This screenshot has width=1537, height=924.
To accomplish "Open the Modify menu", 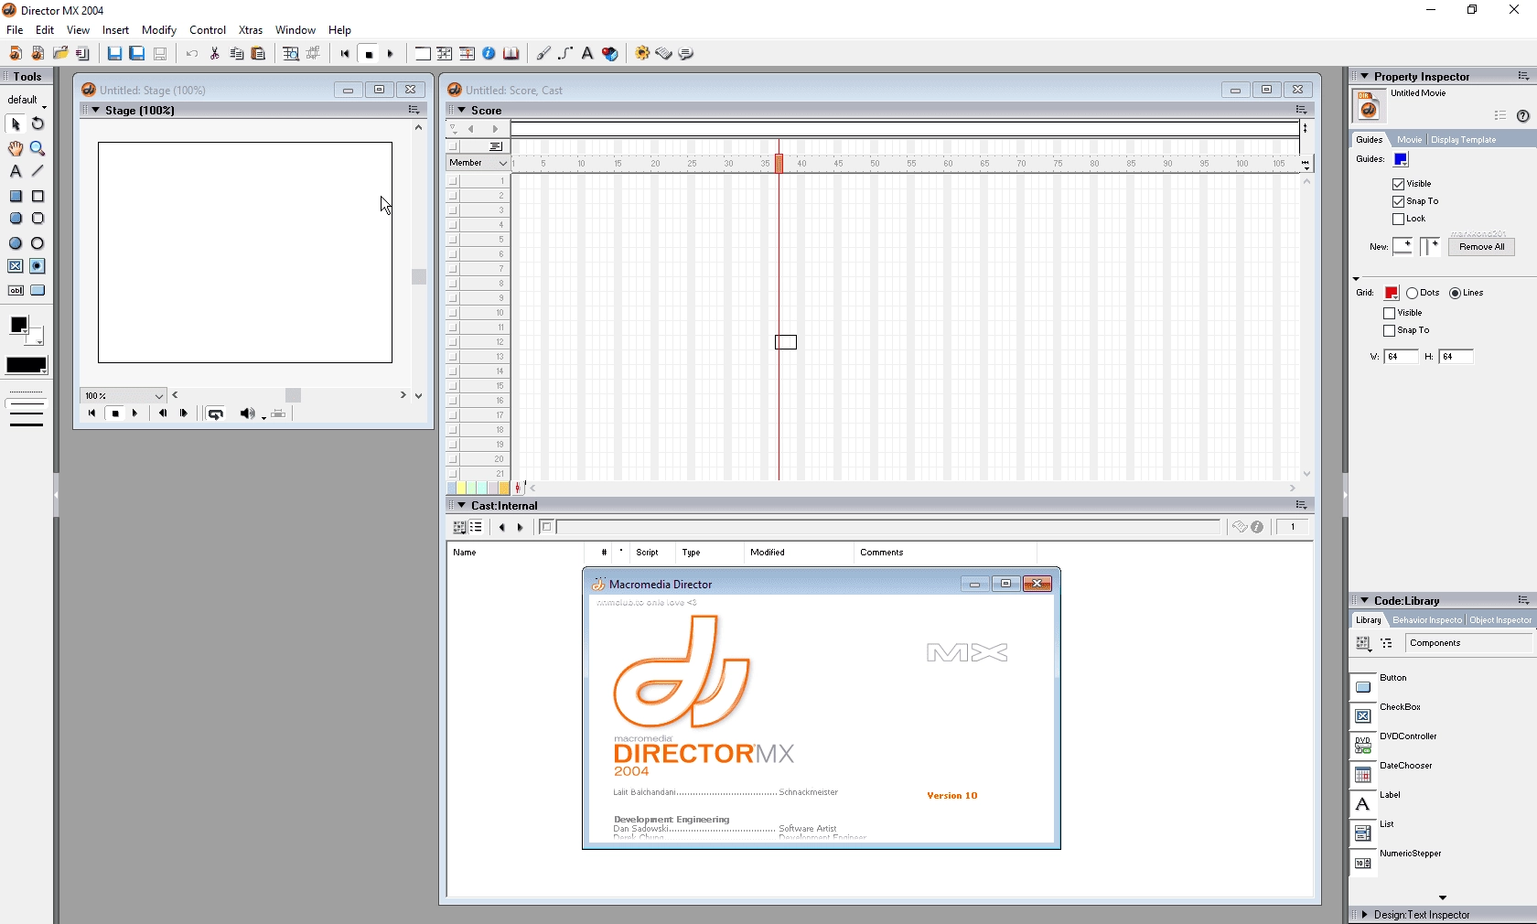I will pyautogui.click(x=158, y=30).
